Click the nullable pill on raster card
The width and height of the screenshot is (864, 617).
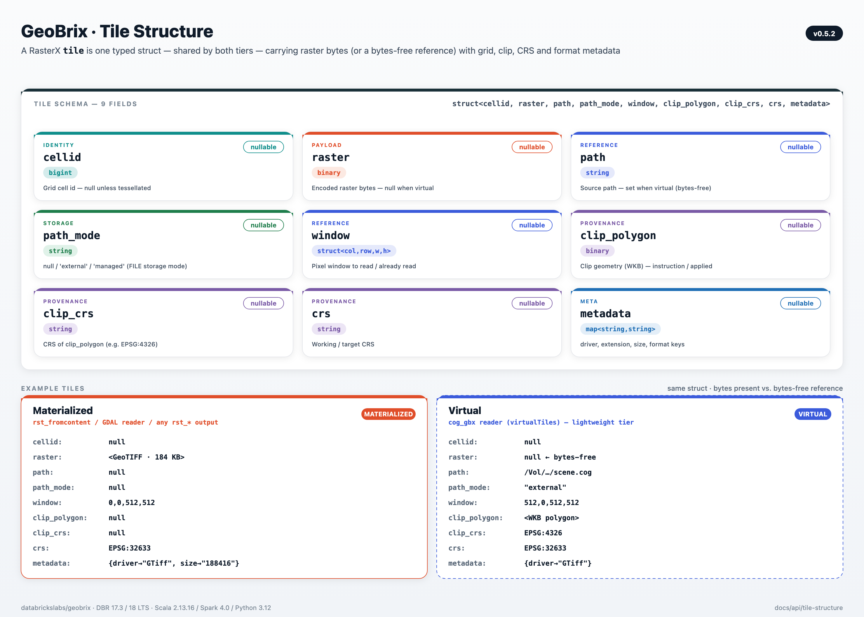(x=532, y=147)
